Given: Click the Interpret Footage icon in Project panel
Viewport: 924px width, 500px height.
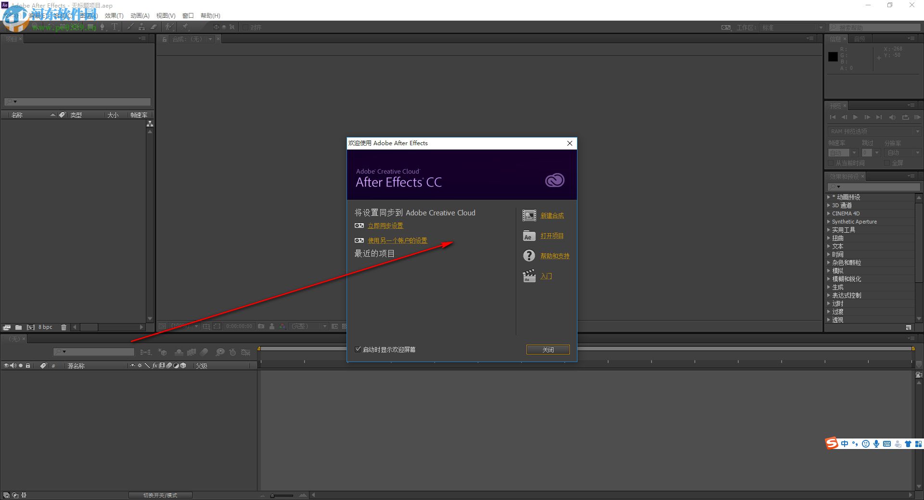Looking at the screenshot, I should click(7, 327).
